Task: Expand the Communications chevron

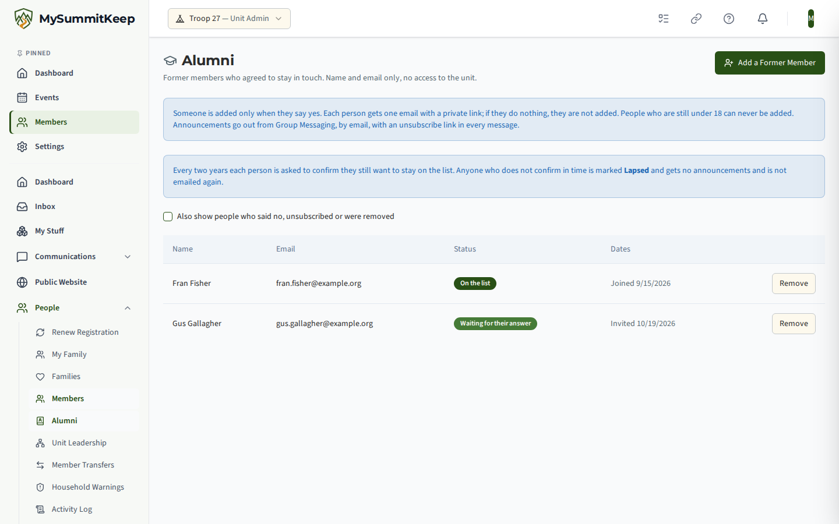Action: click(x=128, y=257)
